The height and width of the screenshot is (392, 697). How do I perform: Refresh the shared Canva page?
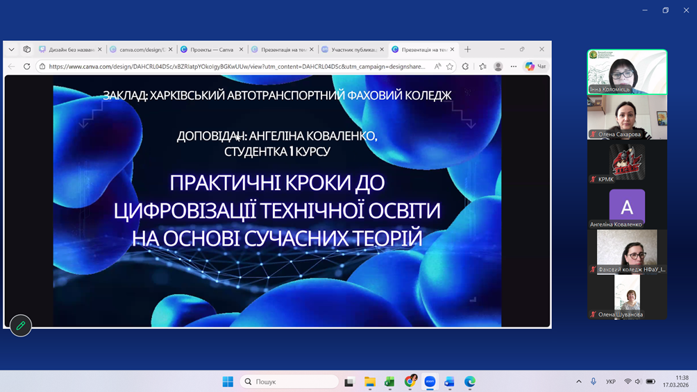[x=27, y=67]
